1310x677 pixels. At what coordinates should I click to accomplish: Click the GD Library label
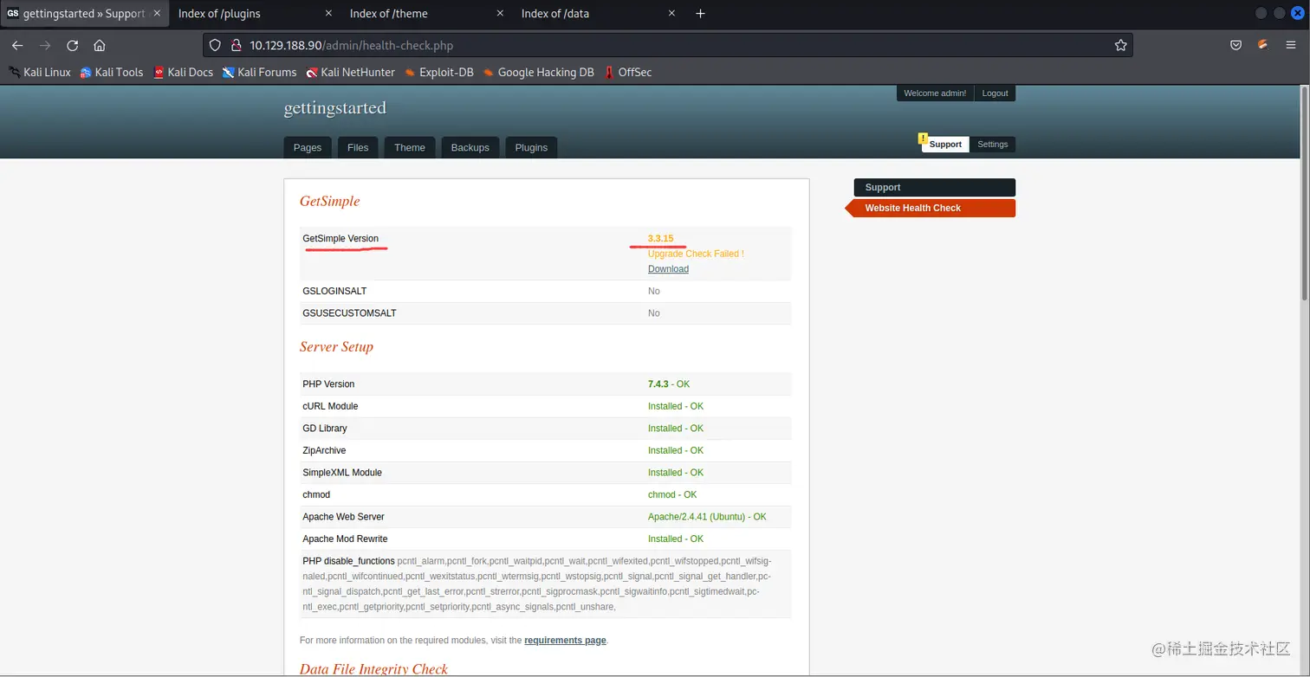pyautogui.click(x=325, y=429)
